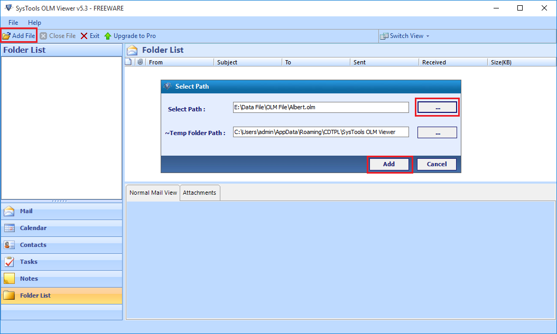Click the Switch View grid icon
This screenshot has width=557, height=334.
[x=384, y=36]
